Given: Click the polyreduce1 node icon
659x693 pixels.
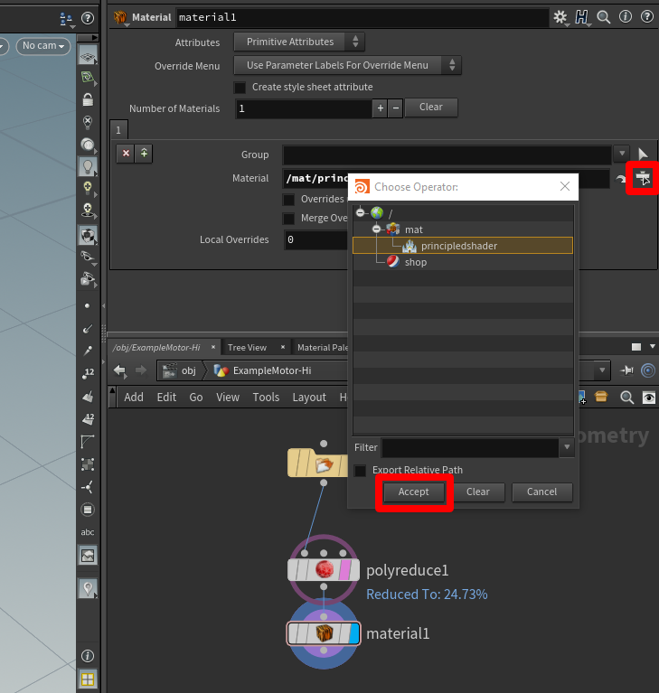Looking at the screenshot, I should [x=325, y=570].
